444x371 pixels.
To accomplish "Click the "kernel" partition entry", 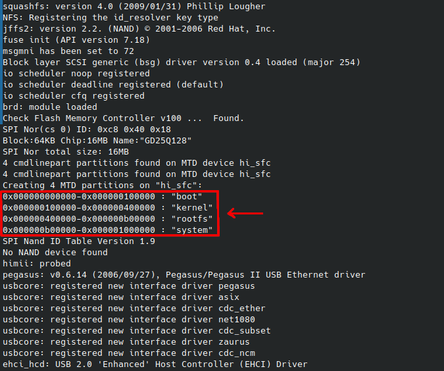I will point(107,208).
